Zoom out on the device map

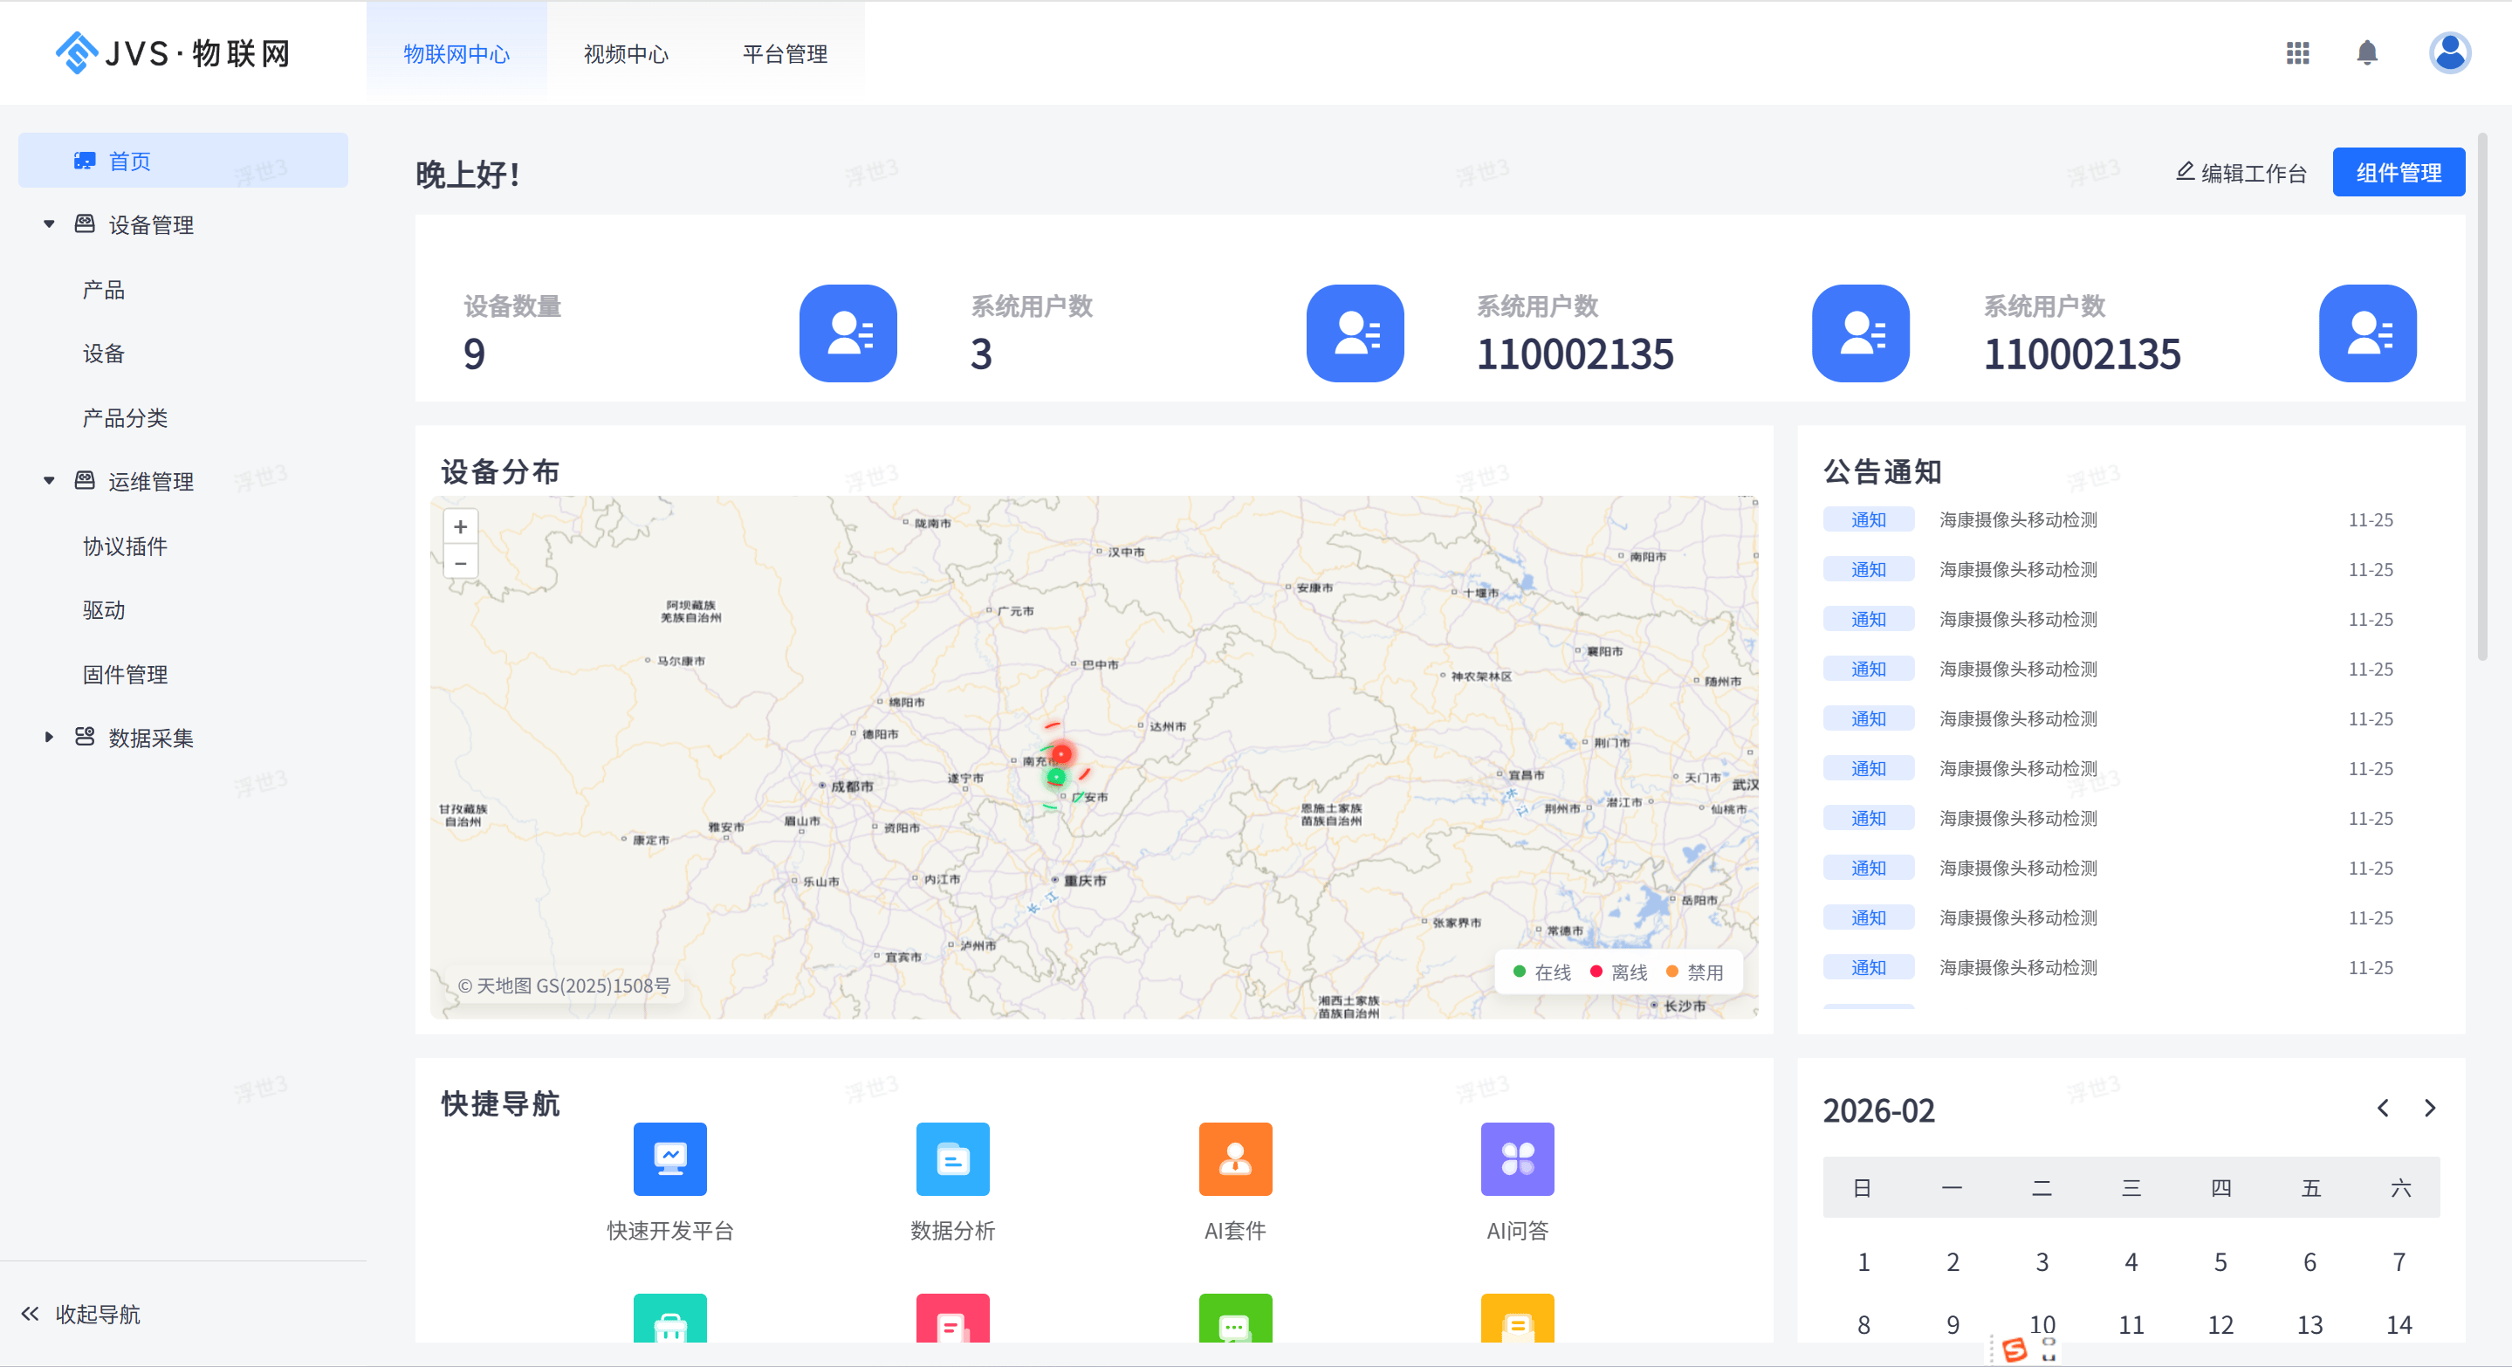point(460,562)
